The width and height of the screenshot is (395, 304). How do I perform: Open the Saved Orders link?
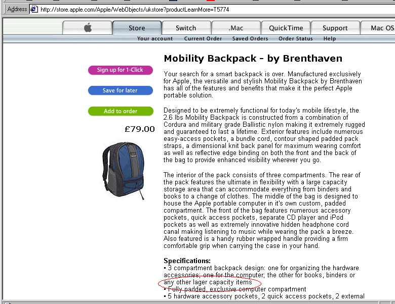coord(250,38)
